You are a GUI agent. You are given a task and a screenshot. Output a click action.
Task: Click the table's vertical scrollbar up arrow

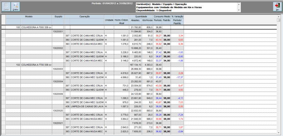click(x=279, y=16)
